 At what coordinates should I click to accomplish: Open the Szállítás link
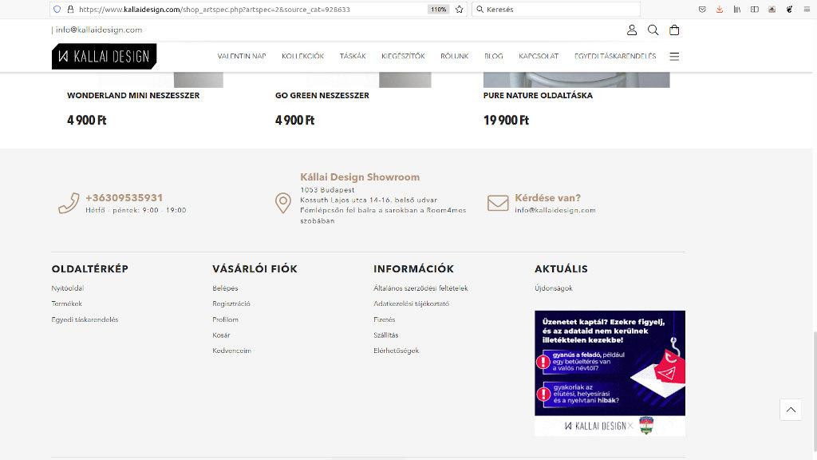(386, 335)
